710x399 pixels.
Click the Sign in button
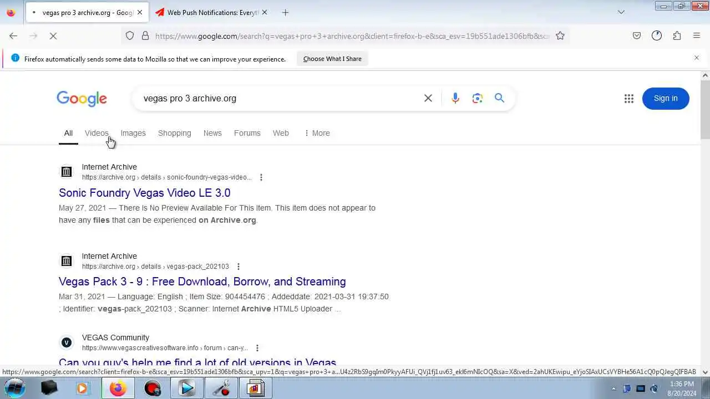(666, 99)
